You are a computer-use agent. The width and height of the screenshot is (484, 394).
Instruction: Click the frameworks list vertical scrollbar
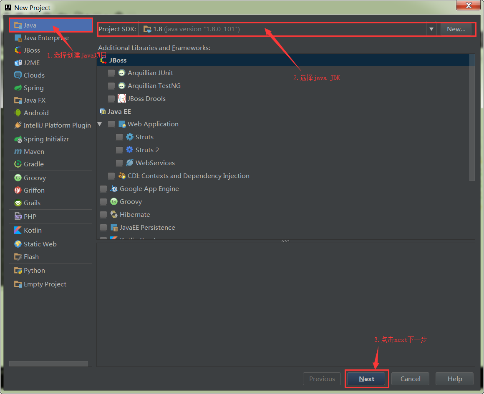click(x=472, y=117)
